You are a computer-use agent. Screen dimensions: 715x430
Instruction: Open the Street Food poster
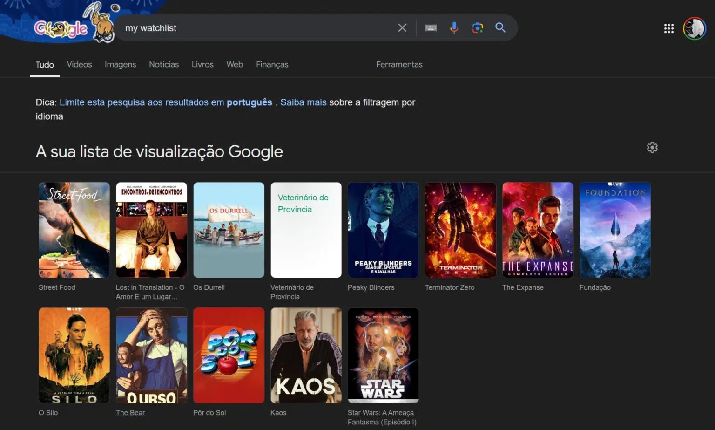[74, 230]
